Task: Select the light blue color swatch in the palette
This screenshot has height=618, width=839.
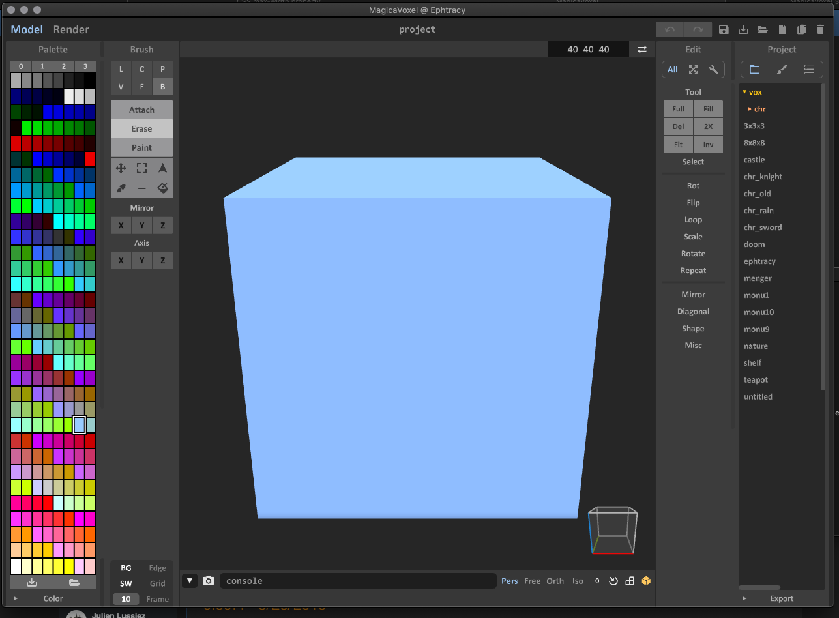Action: coord(80,424)
